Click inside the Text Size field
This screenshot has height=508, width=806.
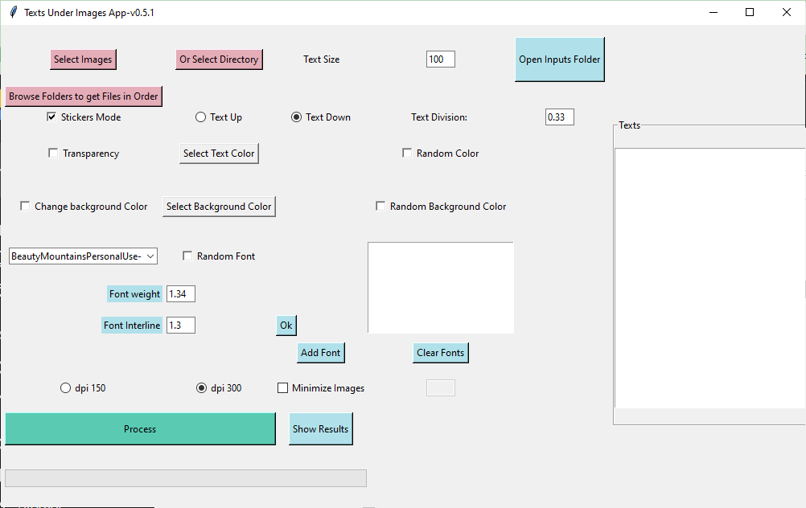441,59
